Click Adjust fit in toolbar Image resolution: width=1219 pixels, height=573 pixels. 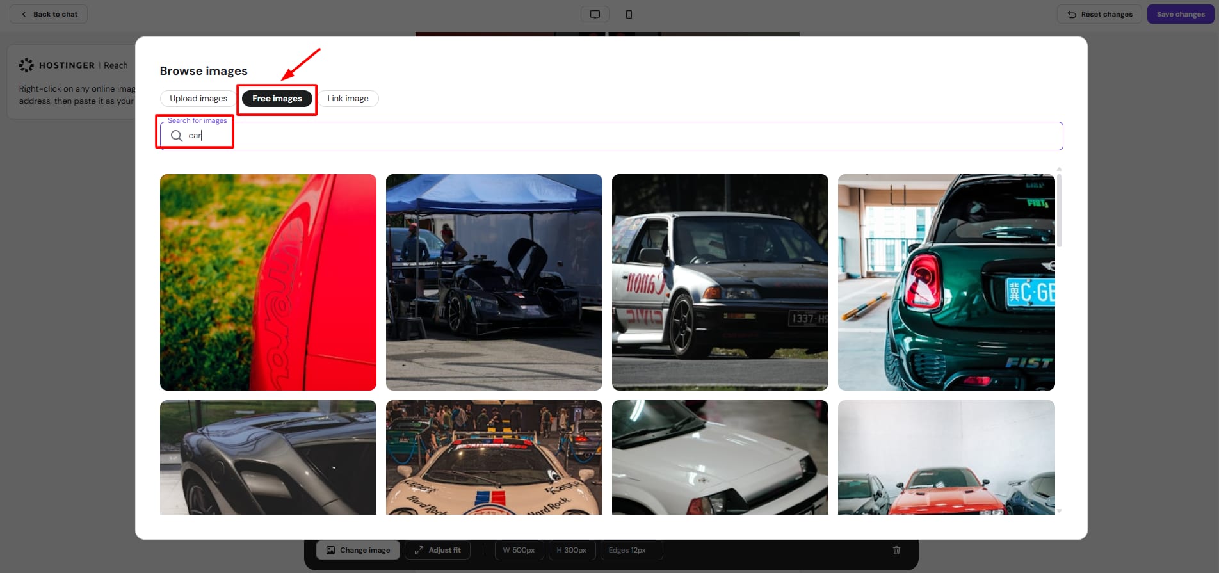(x=437, y=550)
